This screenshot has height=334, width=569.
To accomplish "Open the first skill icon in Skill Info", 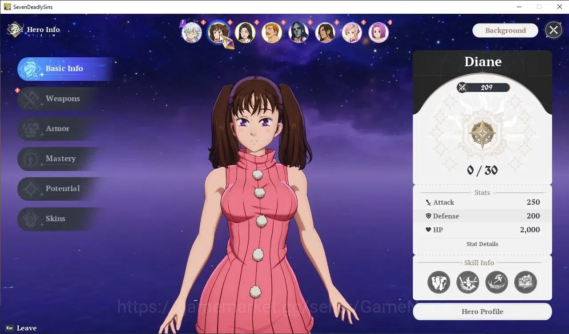I will tap(439, 282).
